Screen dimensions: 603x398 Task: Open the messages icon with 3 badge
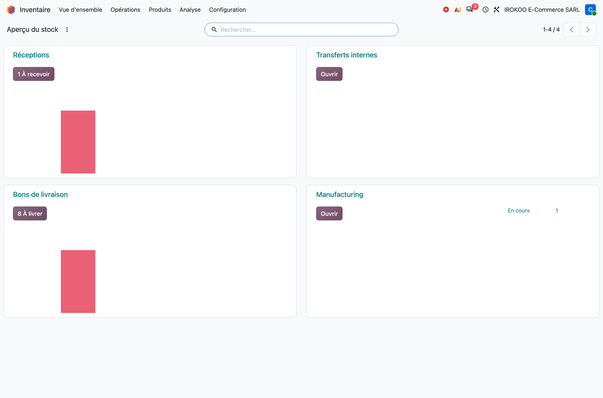coord(470,9)
